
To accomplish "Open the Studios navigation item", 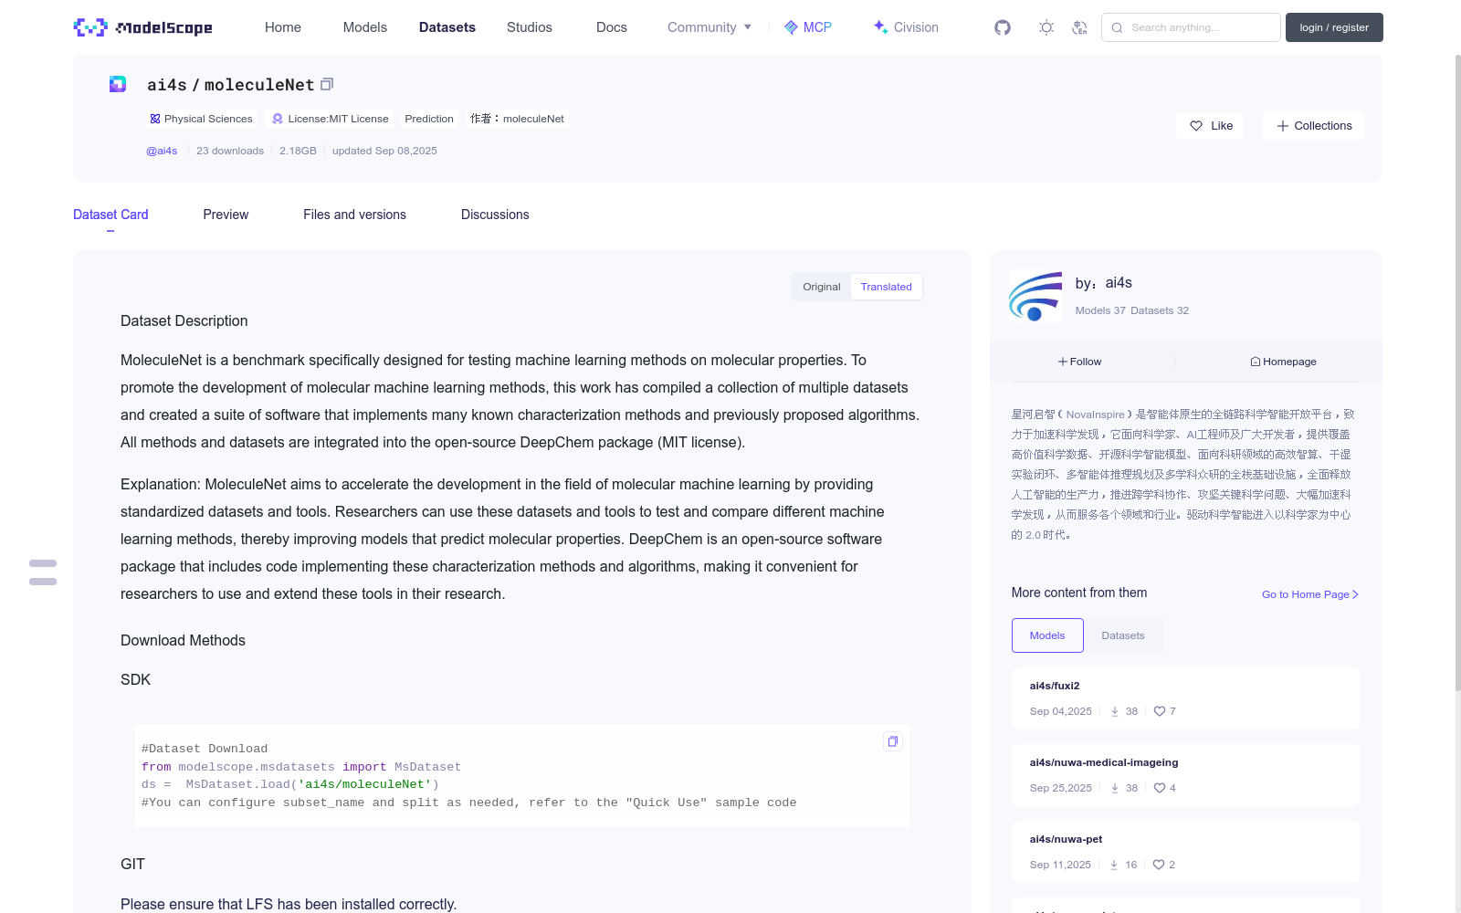I will [x=530, y=27].
